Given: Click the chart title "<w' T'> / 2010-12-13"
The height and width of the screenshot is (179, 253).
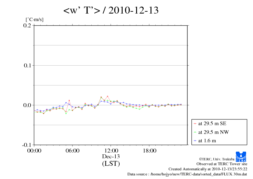Looking at the screenshot, I should pyautogui.click(x=111, y=10).
